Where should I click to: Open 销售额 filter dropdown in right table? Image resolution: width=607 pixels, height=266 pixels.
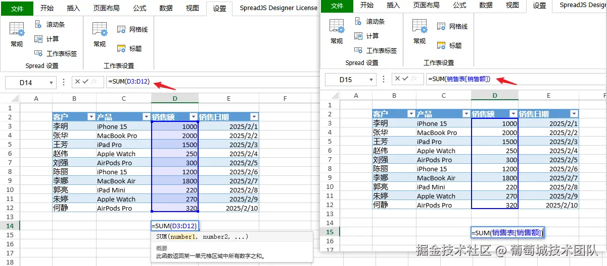coord(513,114)
